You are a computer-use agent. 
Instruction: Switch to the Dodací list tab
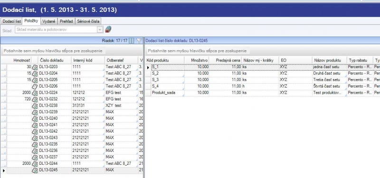(11, 21)
